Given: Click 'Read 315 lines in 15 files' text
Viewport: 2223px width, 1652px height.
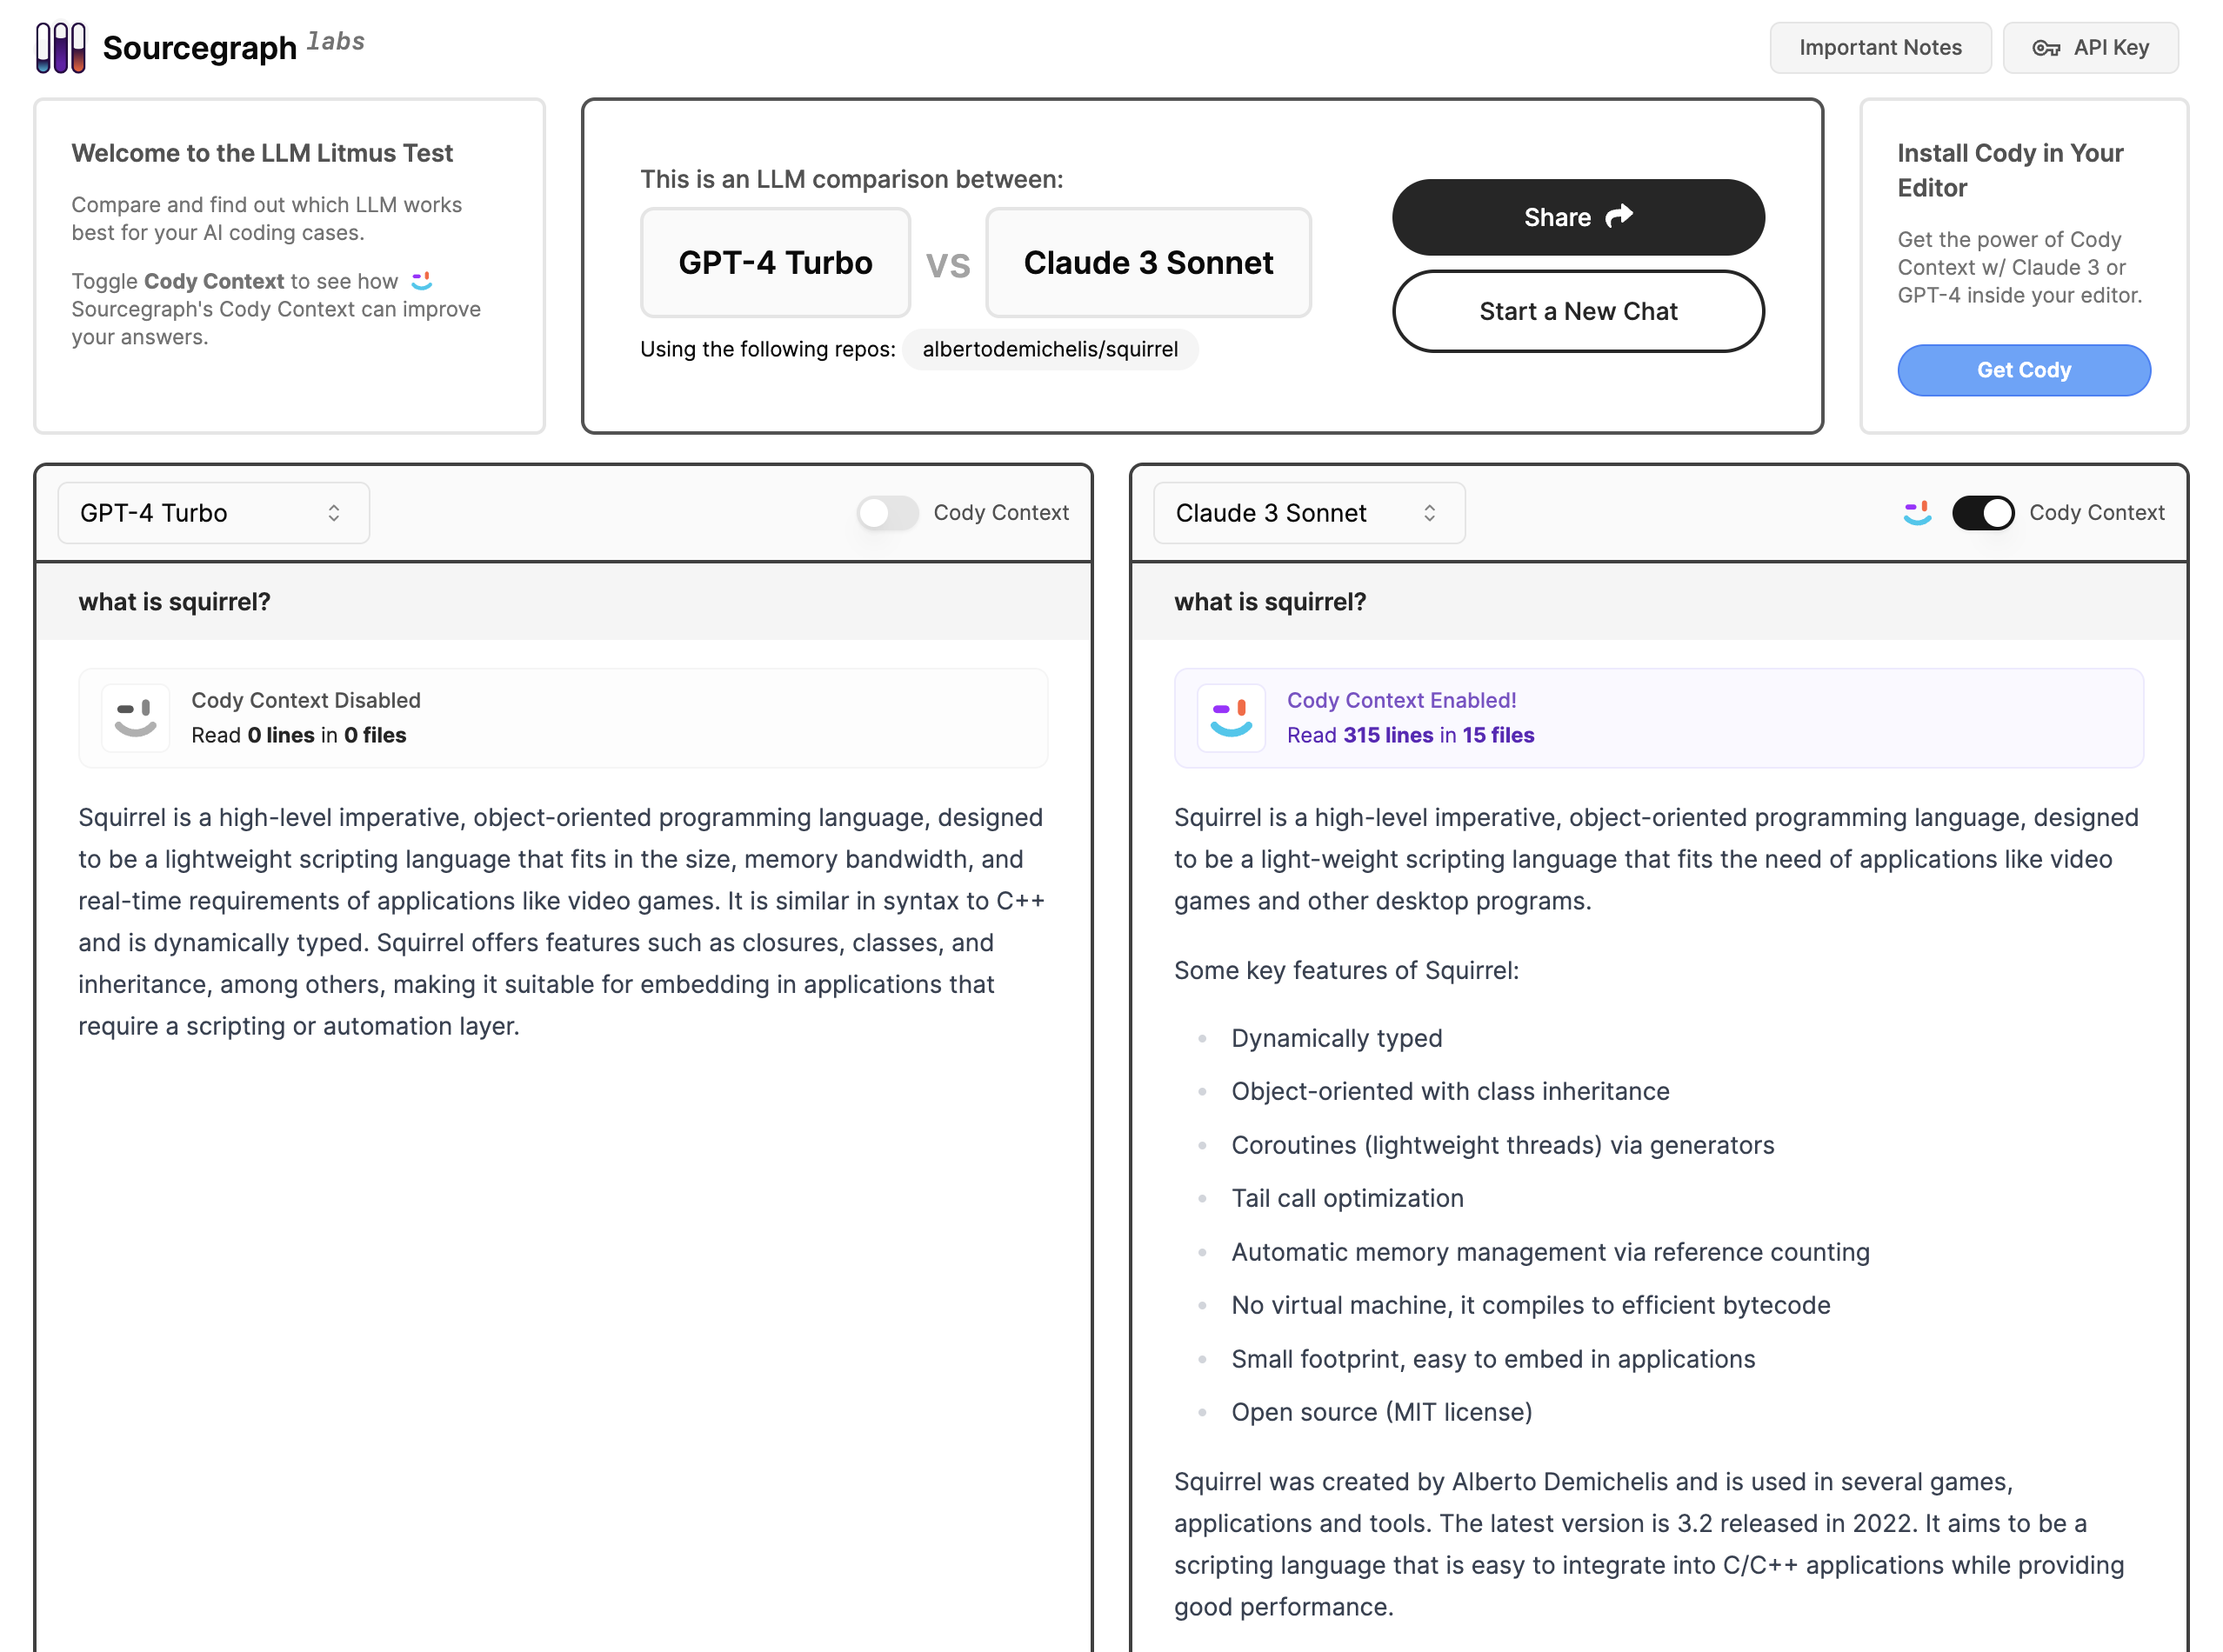Looking at the screenshot, I should click(x=1411, y=735).
